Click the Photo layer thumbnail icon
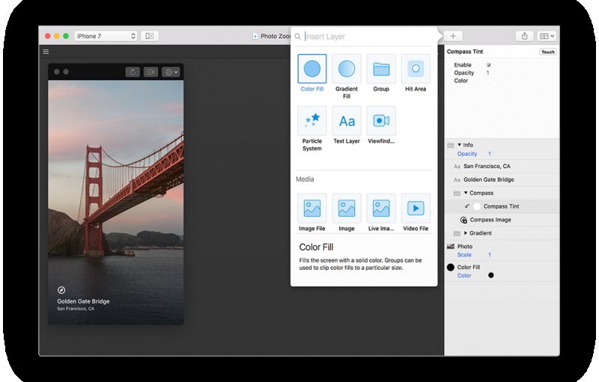Screen dimensions: 599x382 click(451, 246)
